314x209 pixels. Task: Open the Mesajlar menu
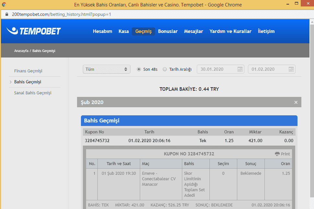point(194,31)
